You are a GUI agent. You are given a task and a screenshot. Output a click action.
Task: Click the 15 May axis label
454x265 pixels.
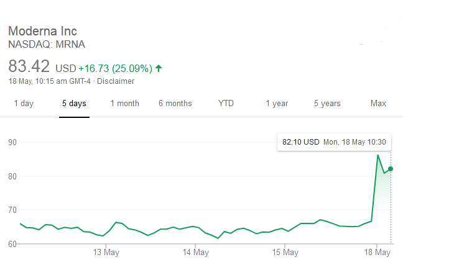point(285,253)
